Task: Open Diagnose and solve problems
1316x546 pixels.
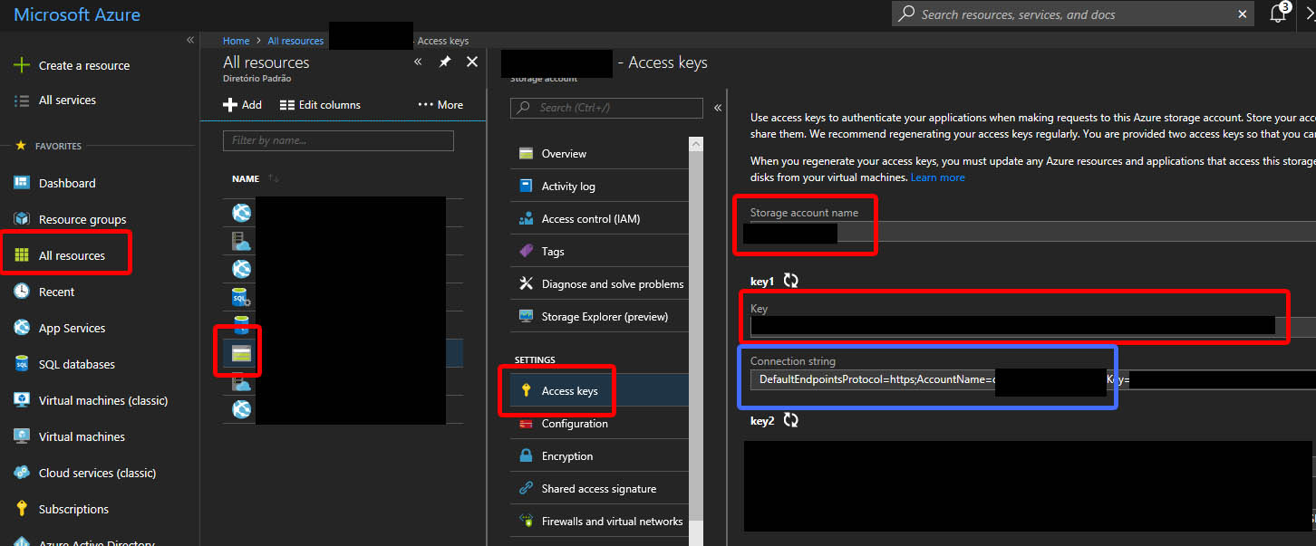Action: point(598,284)
